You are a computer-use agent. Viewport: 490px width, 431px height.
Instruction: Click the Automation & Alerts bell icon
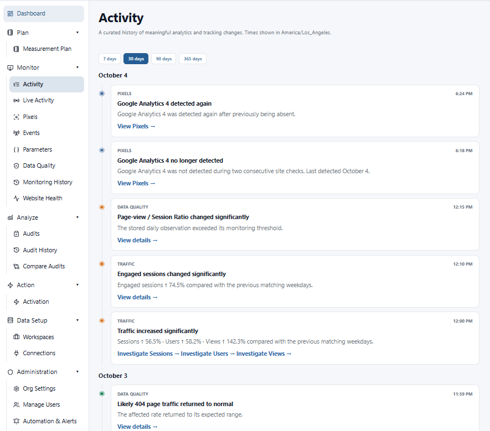(16, 421)
